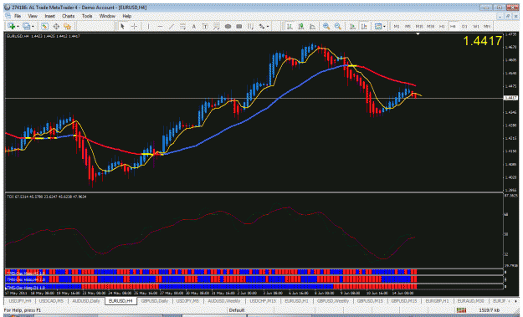Switch to the USDCAD,M5 chart tab

click(x=51, y=301)
